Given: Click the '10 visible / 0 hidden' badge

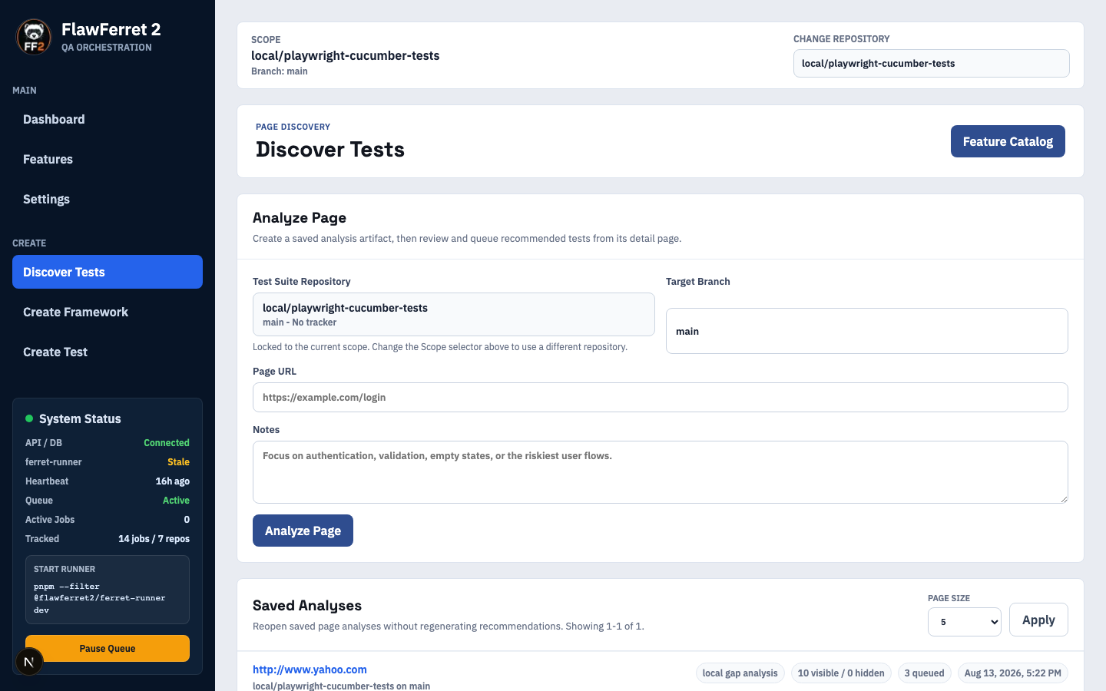Looking at the screenshot, I should 841,673.
